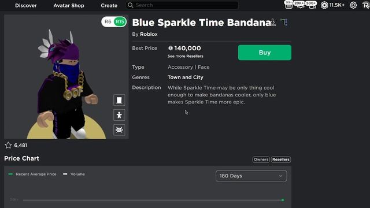Open the messages icon with 99+ badge

click(x=288, y=5)
